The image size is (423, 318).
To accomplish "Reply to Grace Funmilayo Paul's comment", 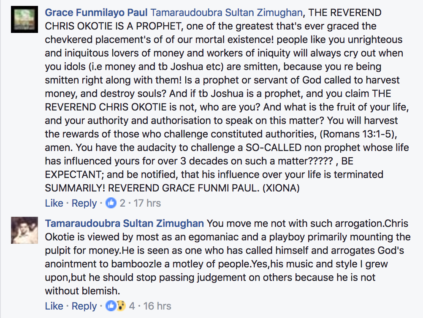I will 84,203.
